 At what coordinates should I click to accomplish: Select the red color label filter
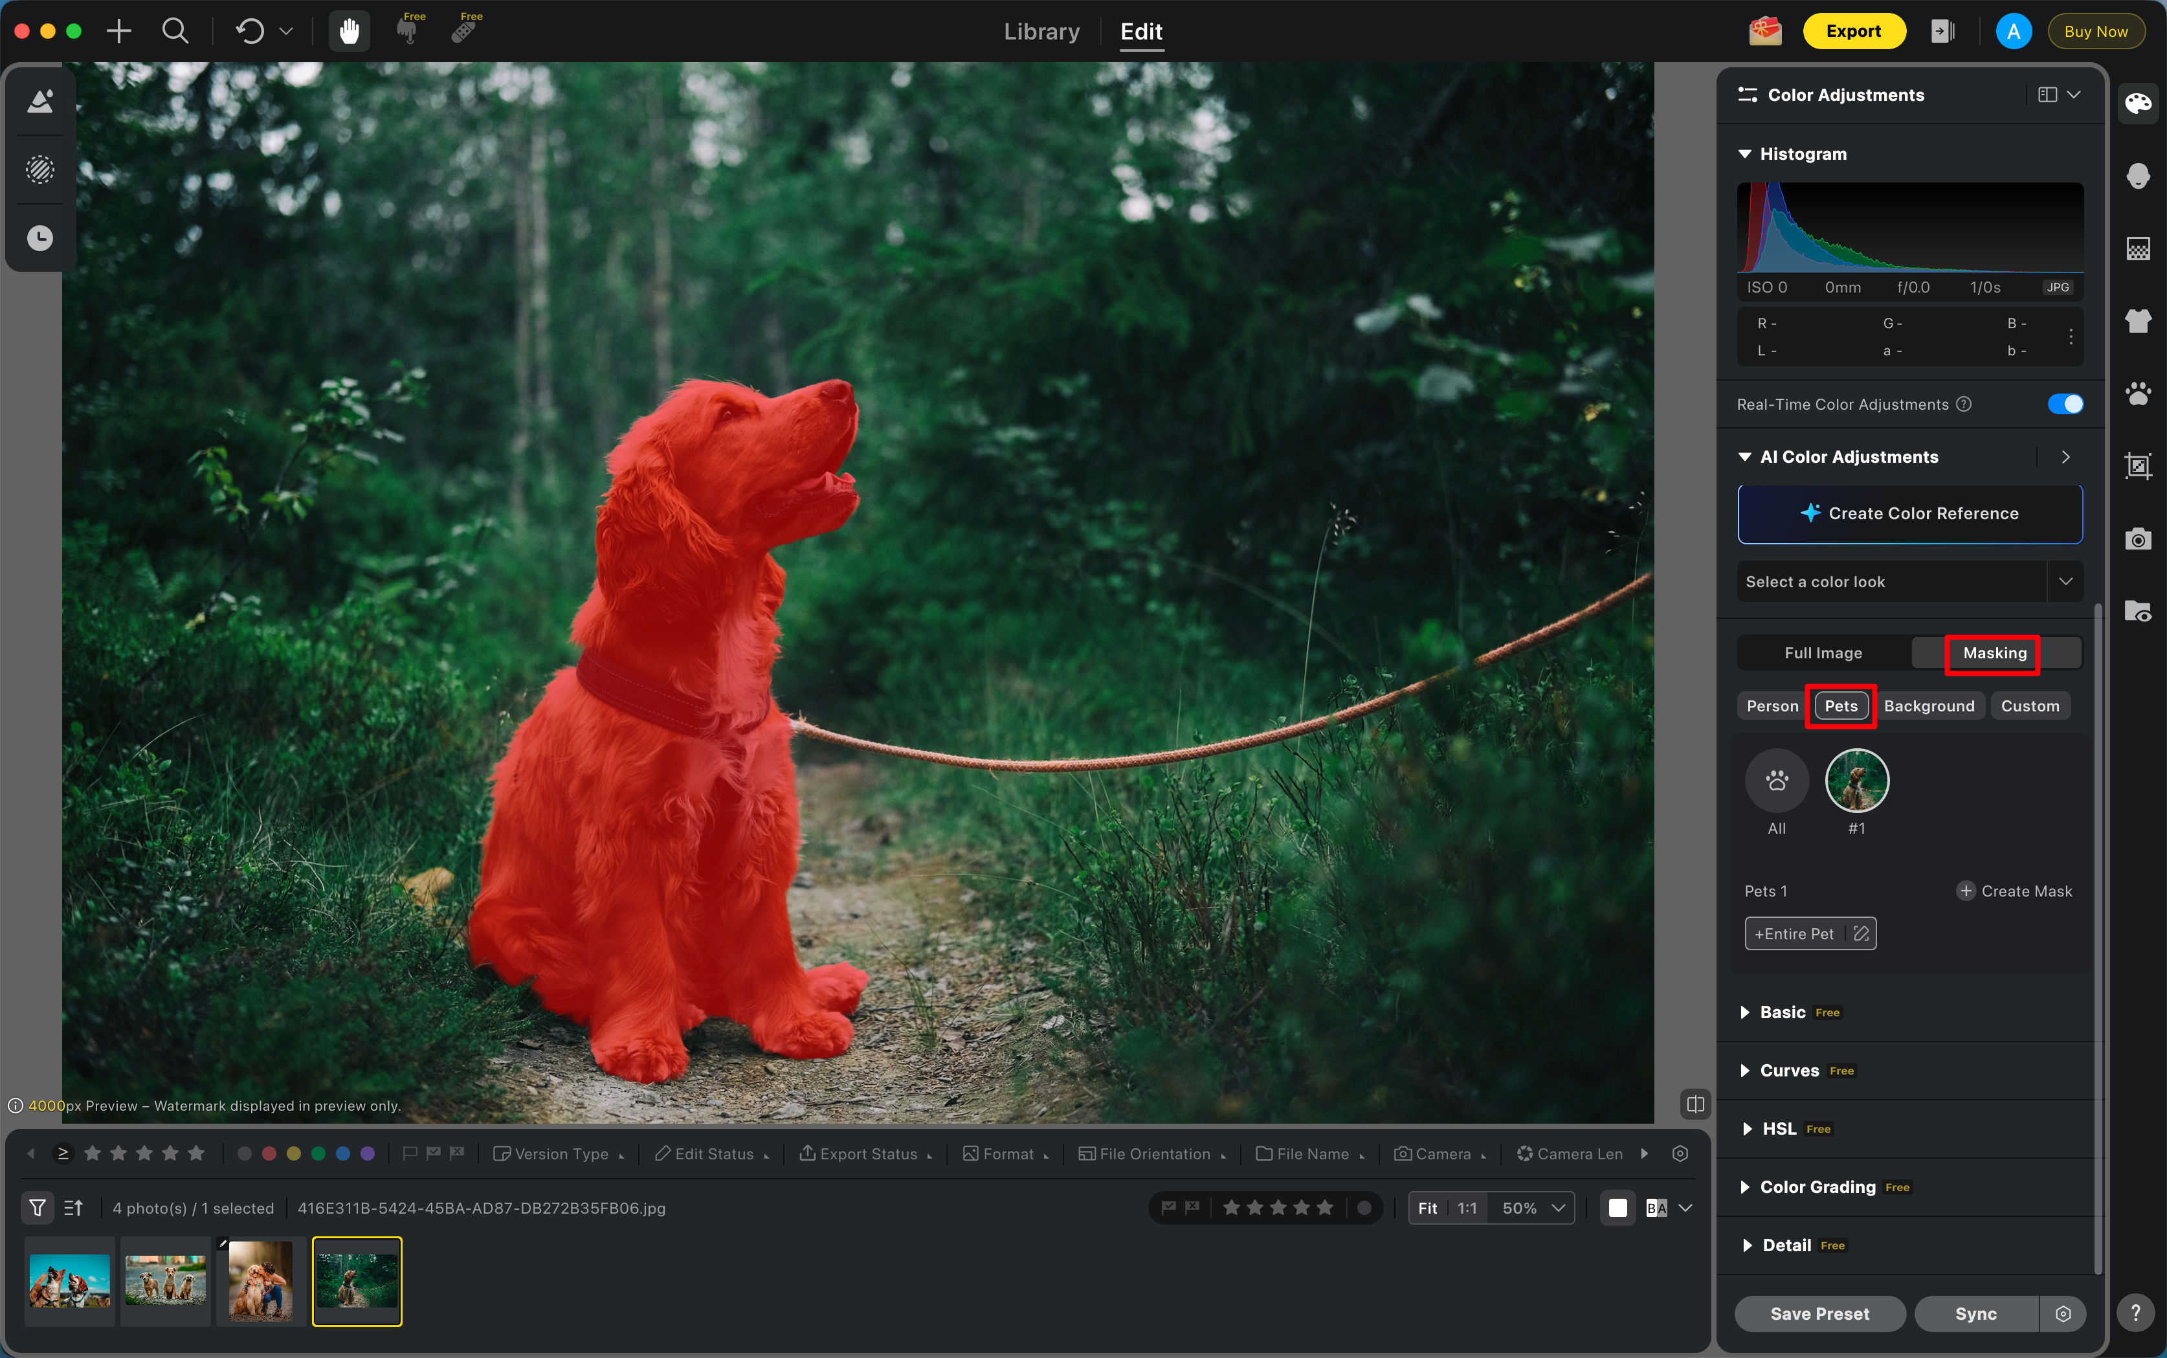coord(269,1154)
